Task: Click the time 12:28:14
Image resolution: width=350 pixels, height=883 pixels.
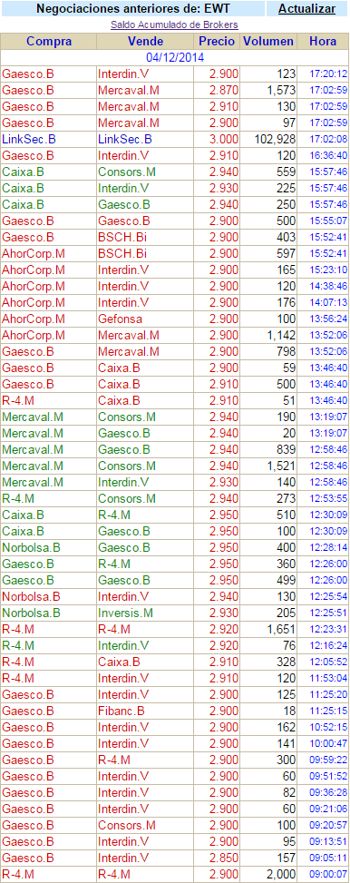Action: click(328, 547)
